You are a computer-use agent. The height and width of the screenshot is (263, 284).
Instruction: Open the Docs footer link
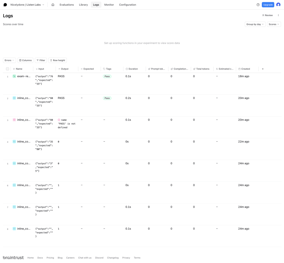click(40, 258)
